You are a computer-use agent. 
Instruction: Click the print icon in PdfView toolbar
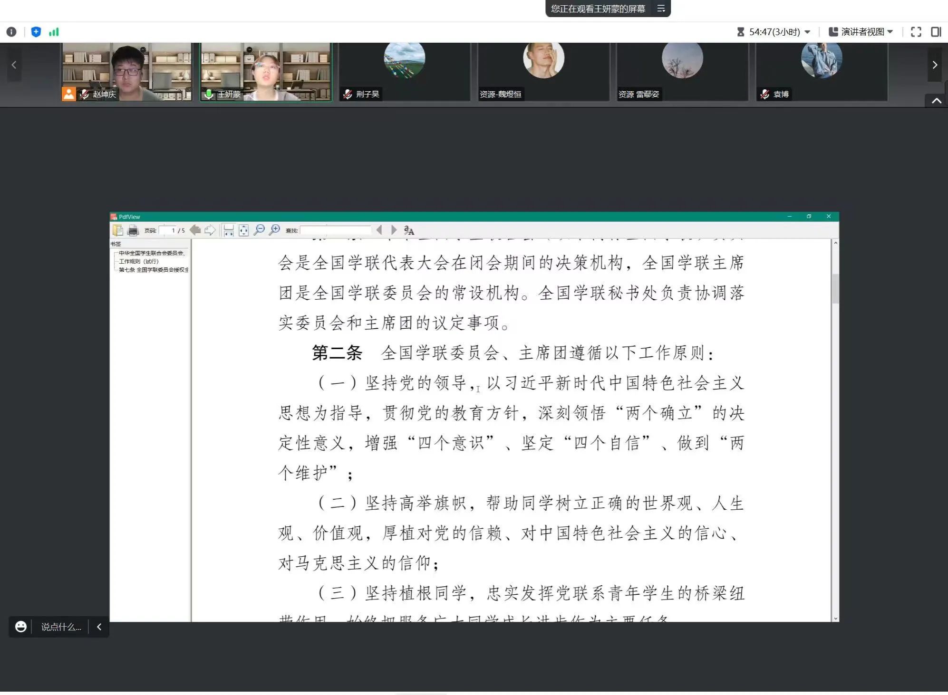point(133,230)
